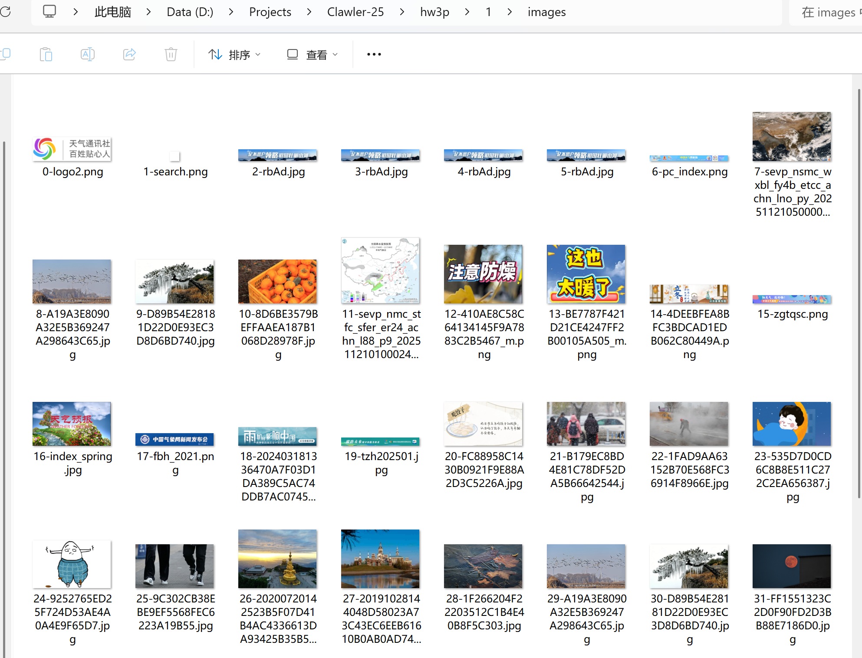Click the vertical scrollbar on the right
The height and width of the screenshot is (658, 862).
coord(859,293)
